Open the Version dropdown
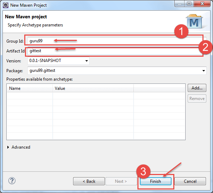Image resolution: width=213 pixels, height=193 pixels. point(86,61)
